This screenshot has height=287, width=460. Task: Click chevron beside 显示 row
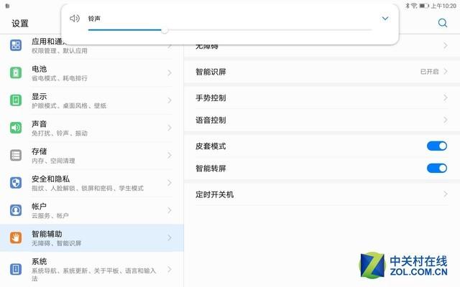pyautogui.click(x=170, y=100)
